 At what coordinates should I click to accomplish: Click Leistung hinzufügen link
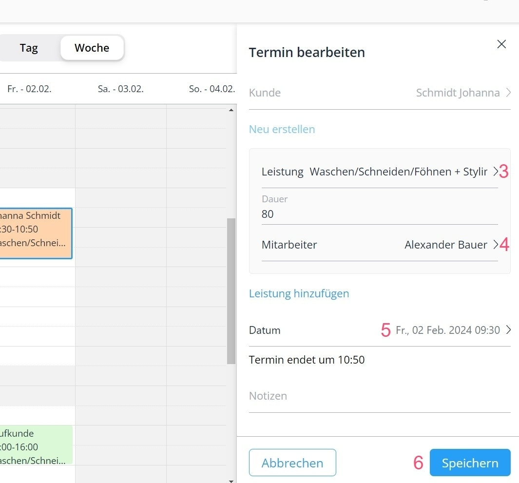pyautogui.click(x=299, y=293)
